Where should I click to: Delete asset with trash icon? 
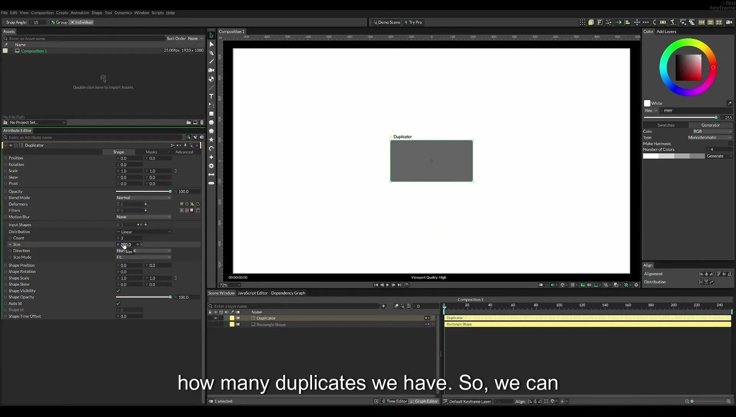click(202, 123)
